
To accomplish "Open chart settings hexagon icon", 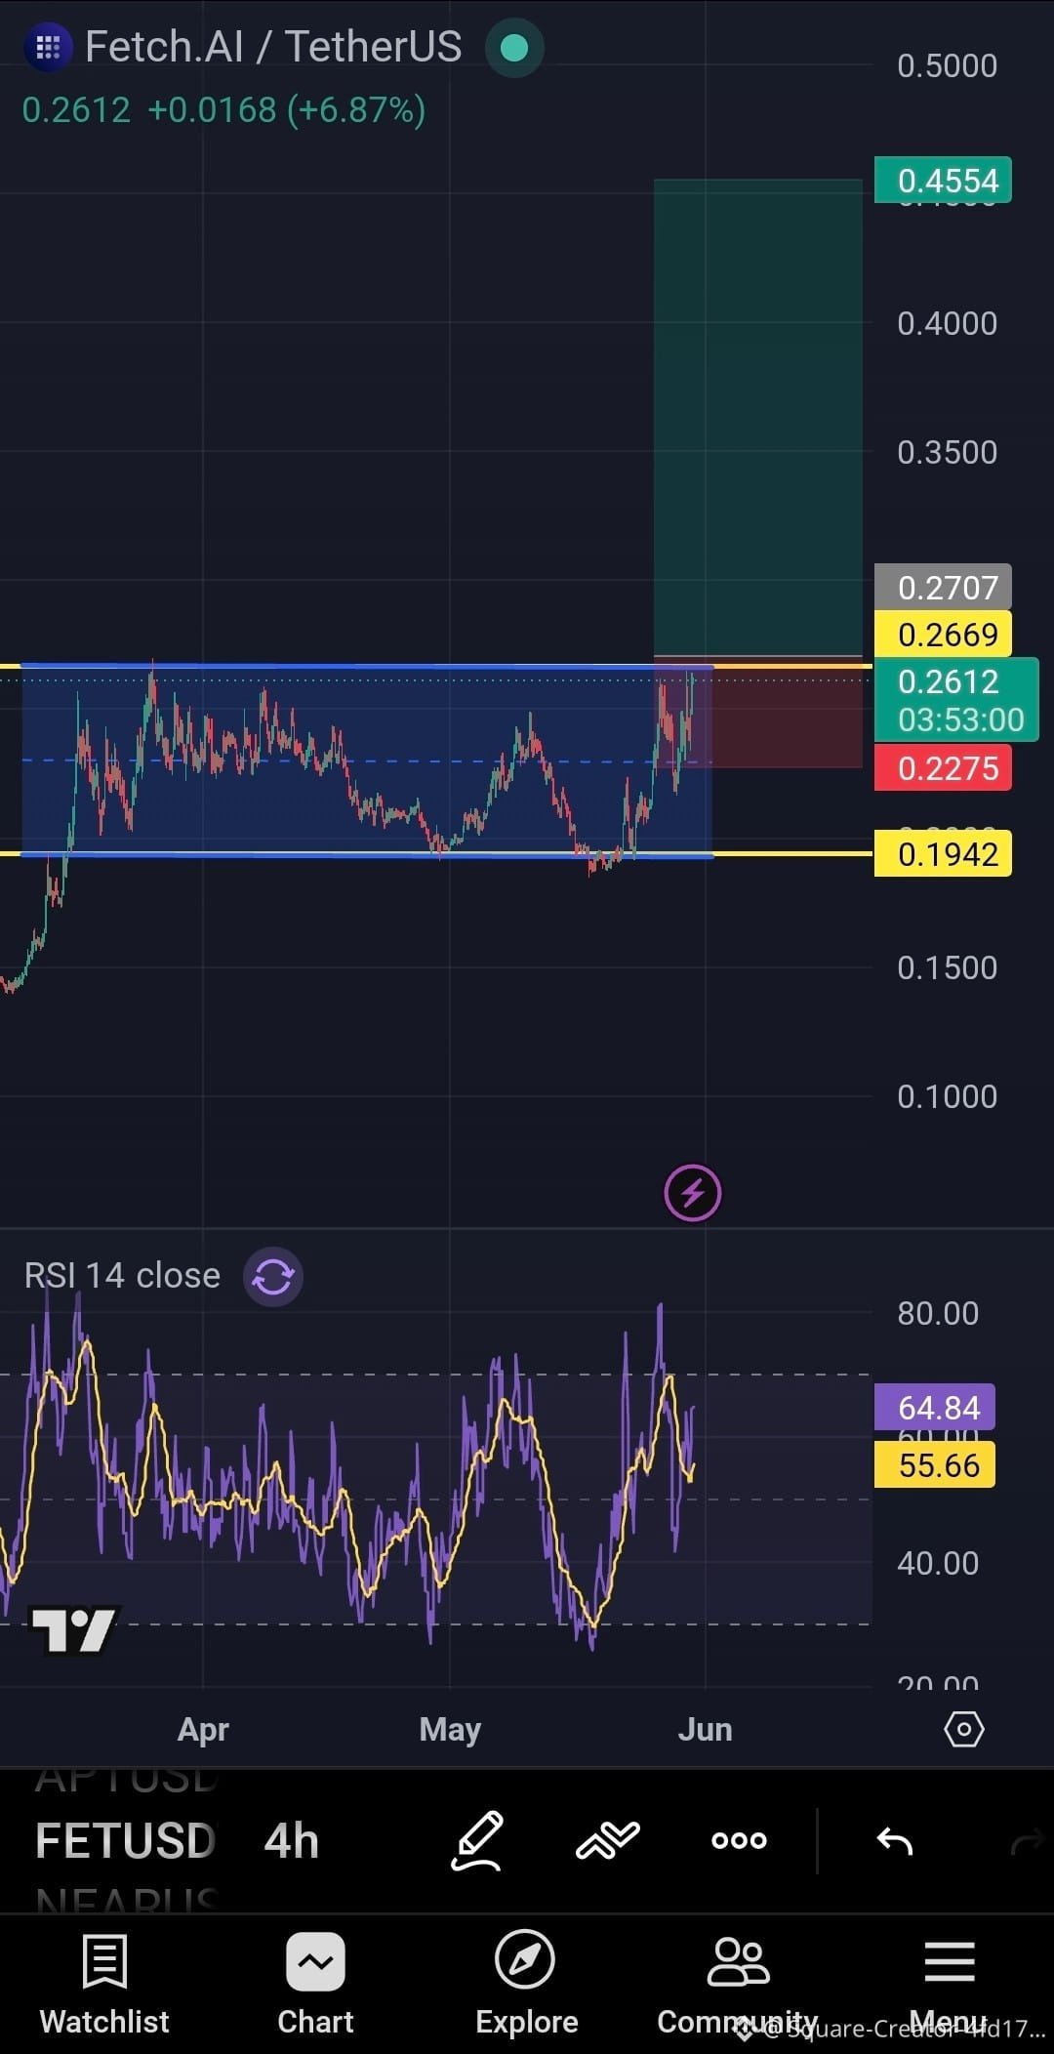I will [964, 1730].
